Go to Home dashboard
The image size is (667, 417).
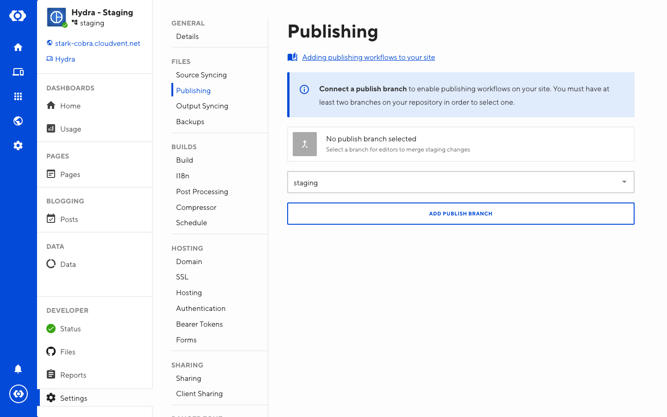(70, 106)
